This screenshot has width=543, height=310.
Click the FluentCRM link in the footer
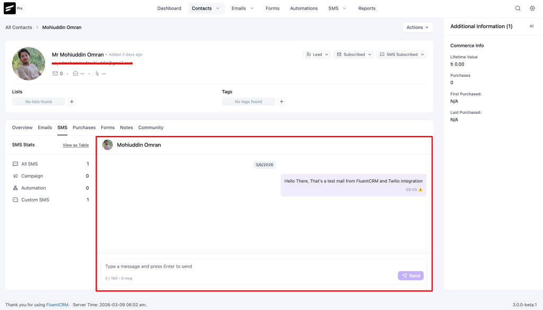pyautogui.click(x=57, y=304)
